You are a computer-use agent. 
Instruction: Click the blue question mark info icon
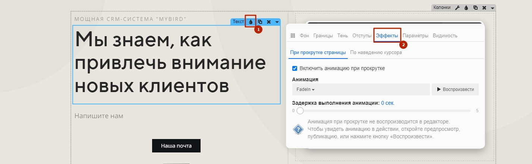point(298,129)
